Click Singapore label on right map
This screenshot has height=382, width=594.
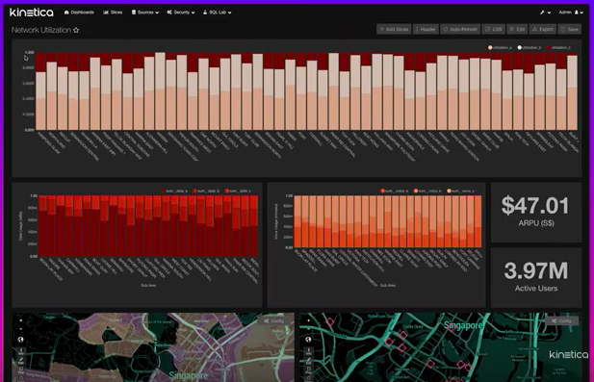pos(463,325)
